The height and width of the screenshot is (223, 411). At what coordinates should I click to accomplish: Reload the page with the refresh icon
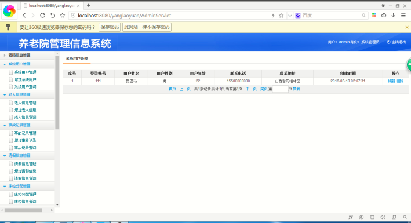42,16
